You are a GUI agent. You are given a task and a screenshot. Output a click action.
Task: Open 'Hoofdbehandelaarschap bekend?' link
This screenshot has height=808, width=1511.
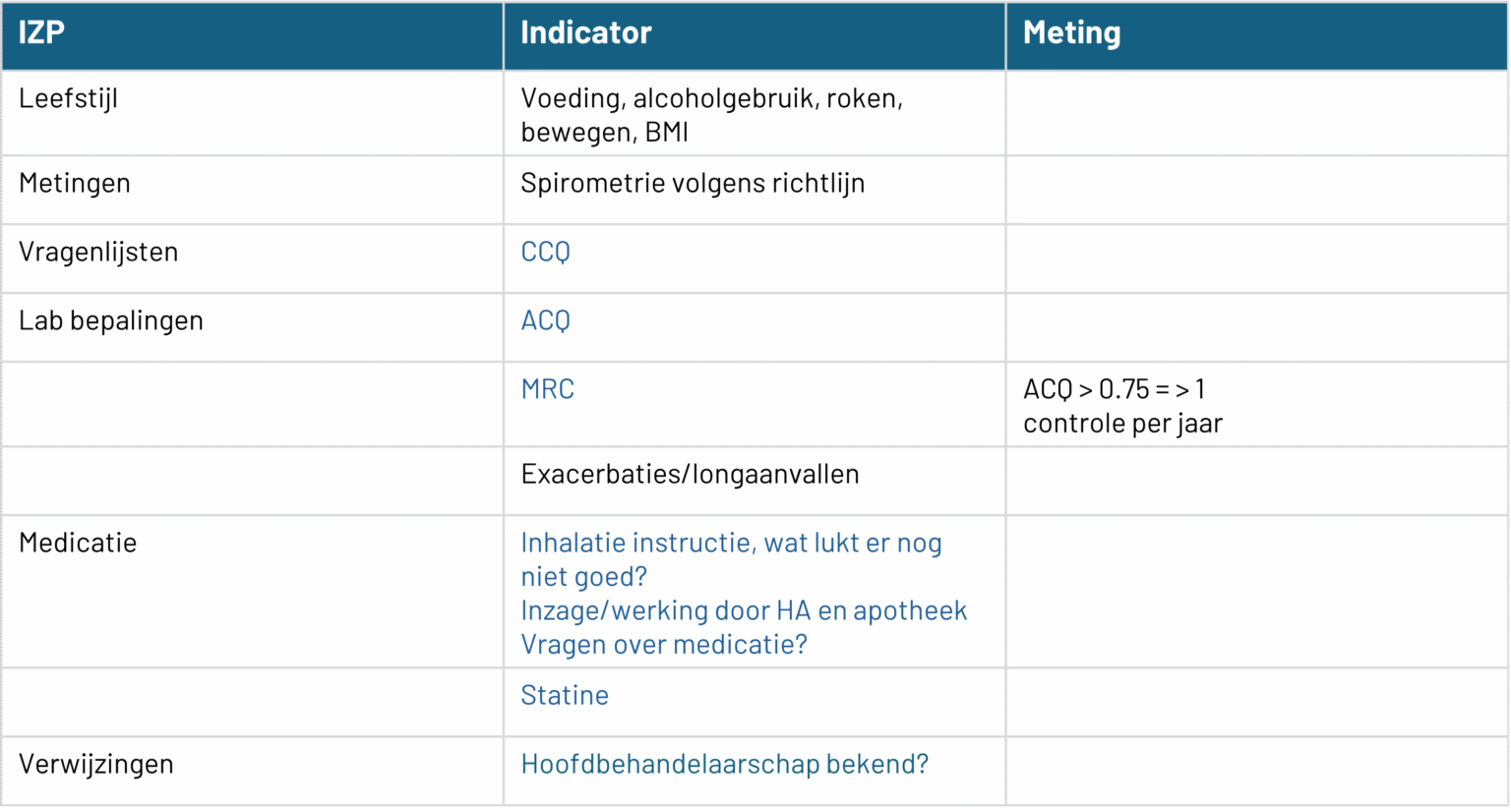pos(724,765)
